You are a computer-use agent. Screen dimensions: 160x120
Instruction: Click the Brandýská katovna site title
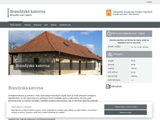28,12
